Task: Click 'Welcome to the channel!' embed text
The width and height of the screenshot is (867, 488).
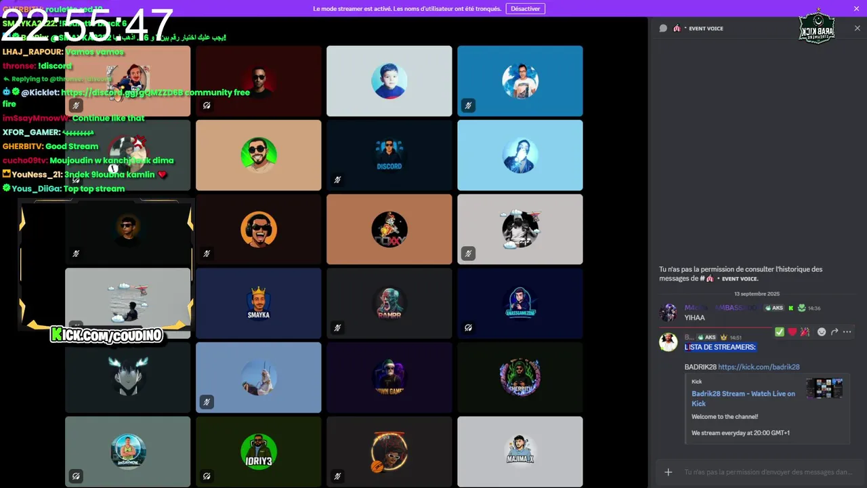Action: pyautogui.click(x=725, y=417)
